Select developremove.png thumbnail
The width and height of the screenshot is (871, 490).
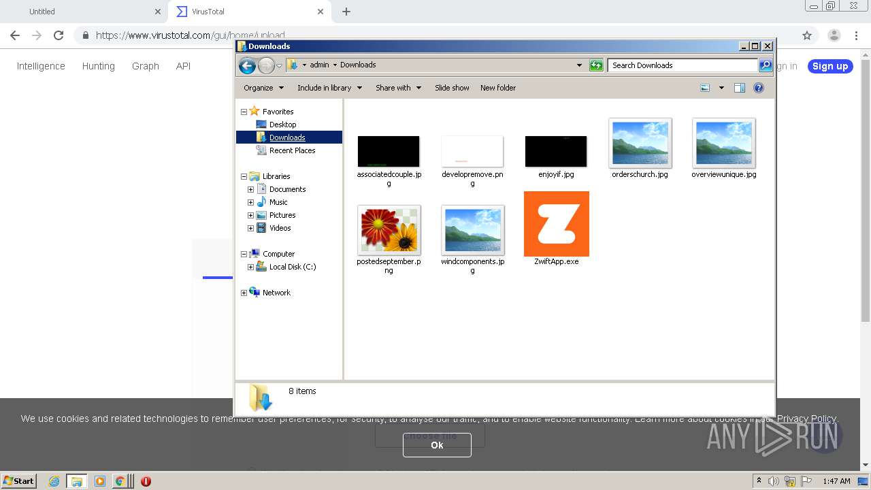pyautogui.click(x=472, y=151)
